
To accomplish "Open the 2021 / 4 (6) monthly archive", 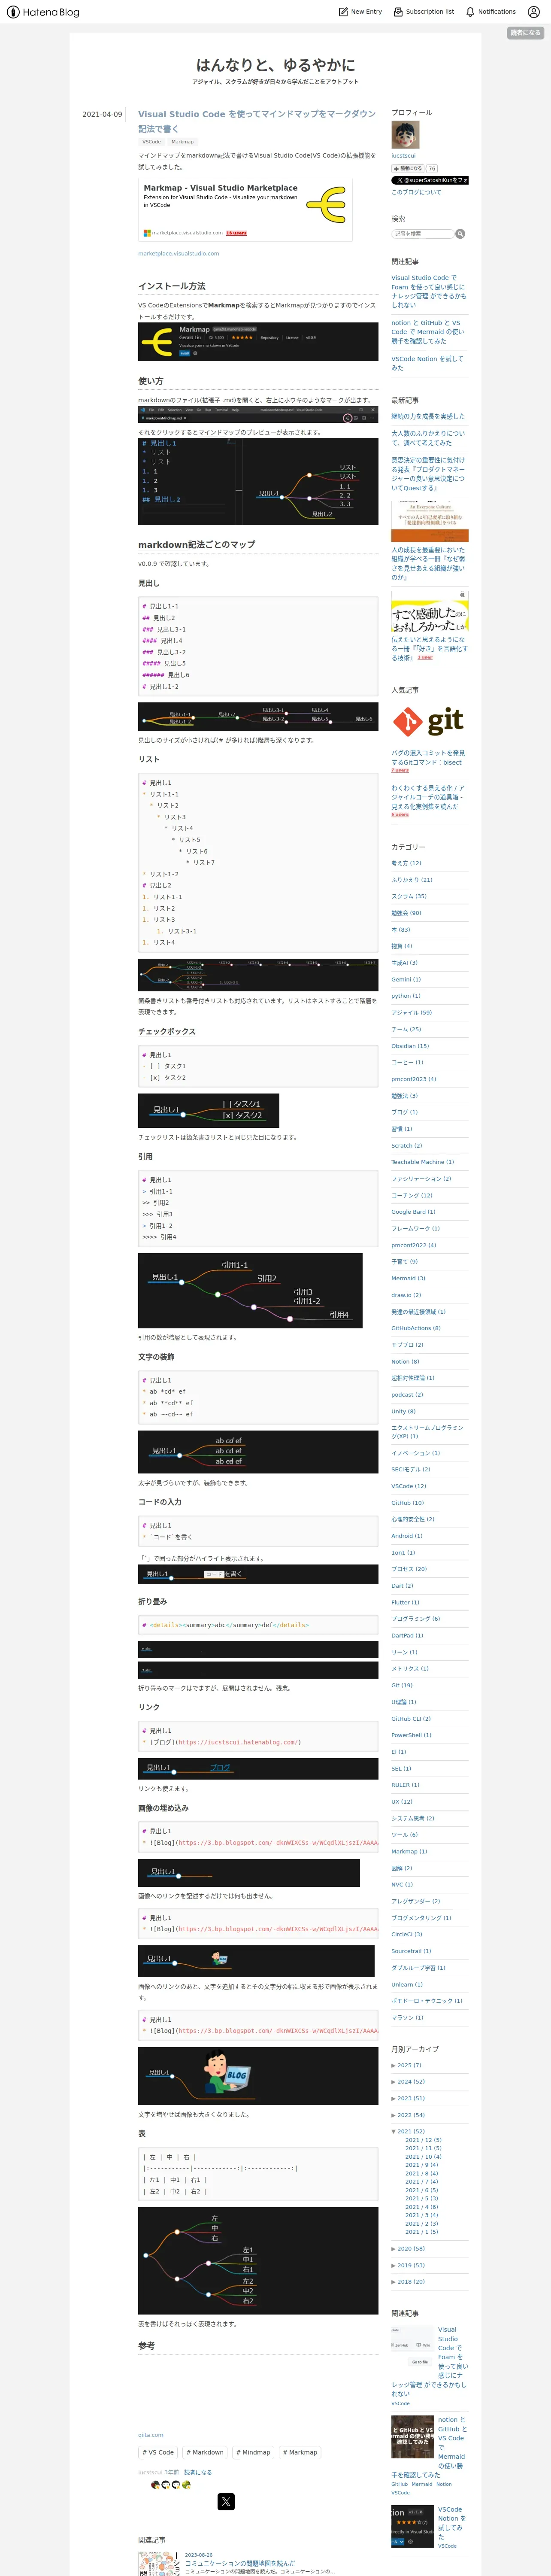I will coord(421,2207).
